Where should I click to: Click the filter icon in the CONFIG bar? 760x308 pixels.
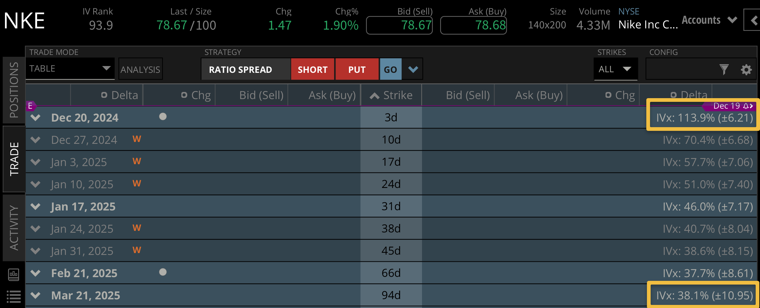[x=724, y=69]
